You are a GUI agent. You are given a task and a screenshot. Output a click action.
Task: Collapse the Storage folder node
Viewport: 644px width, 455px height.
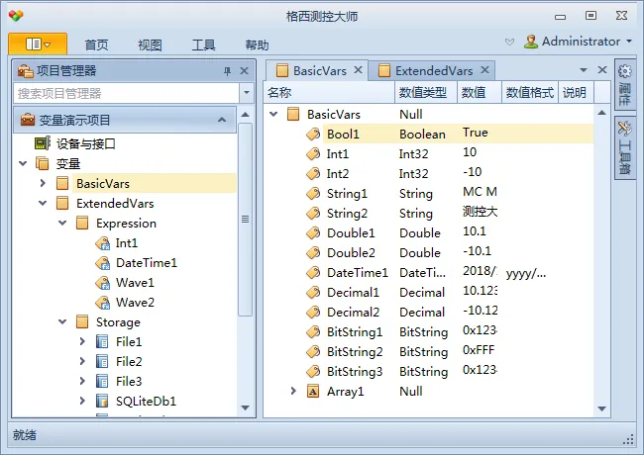62,321
